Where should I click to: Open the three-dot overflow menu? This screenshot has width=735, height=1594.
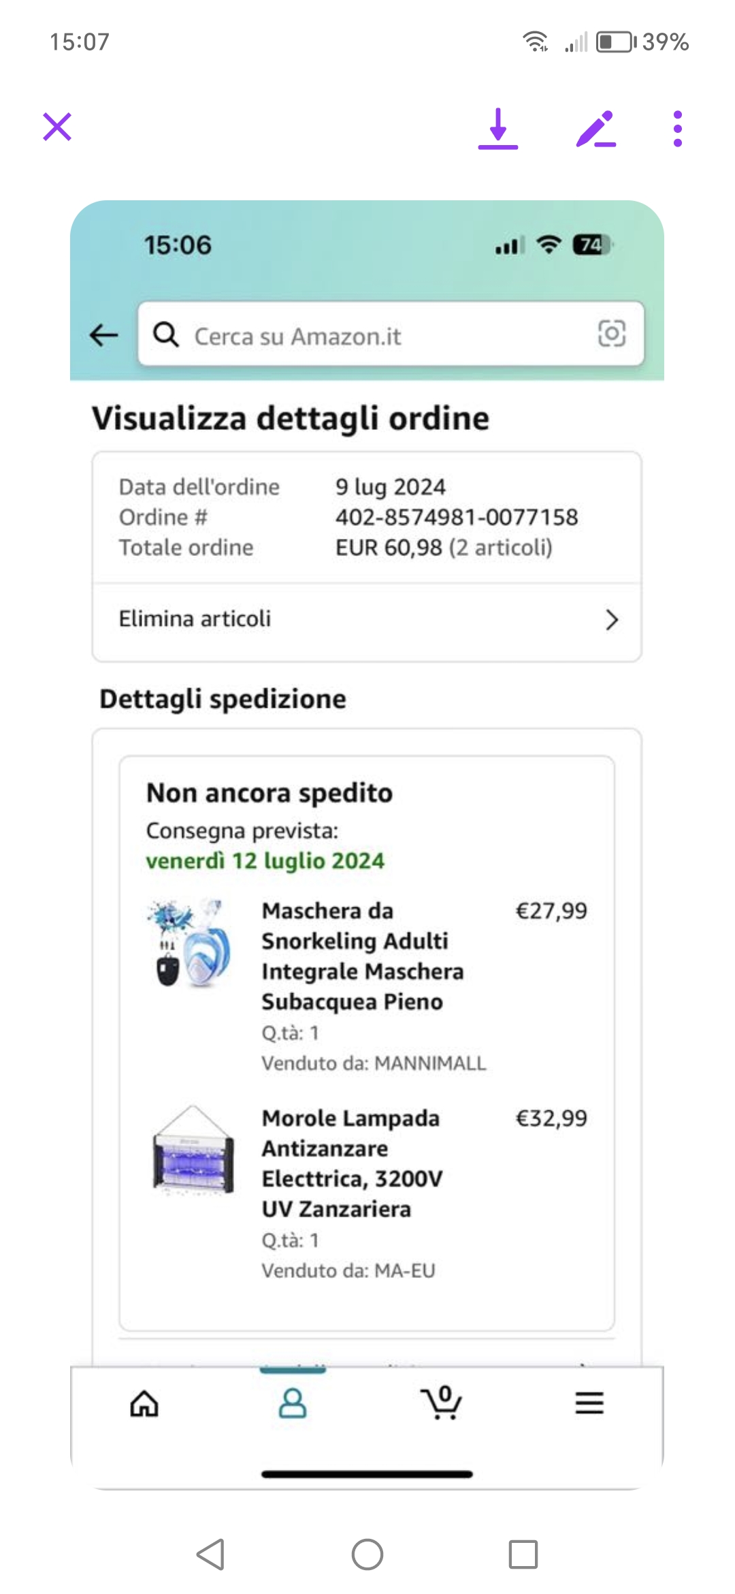pos(677,128)
